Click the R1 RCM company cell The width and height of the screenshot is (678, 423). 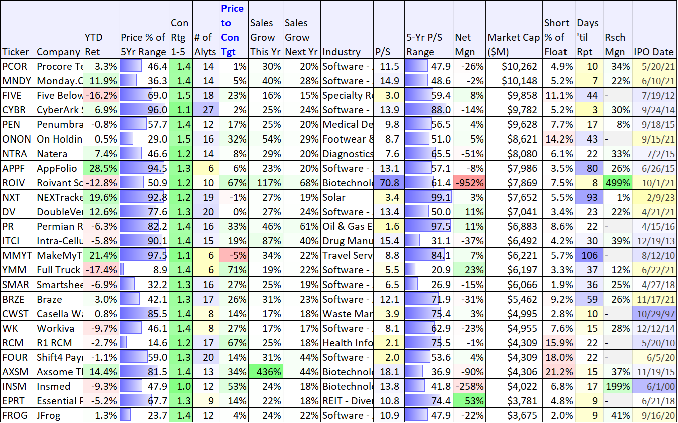coord(60,343)
